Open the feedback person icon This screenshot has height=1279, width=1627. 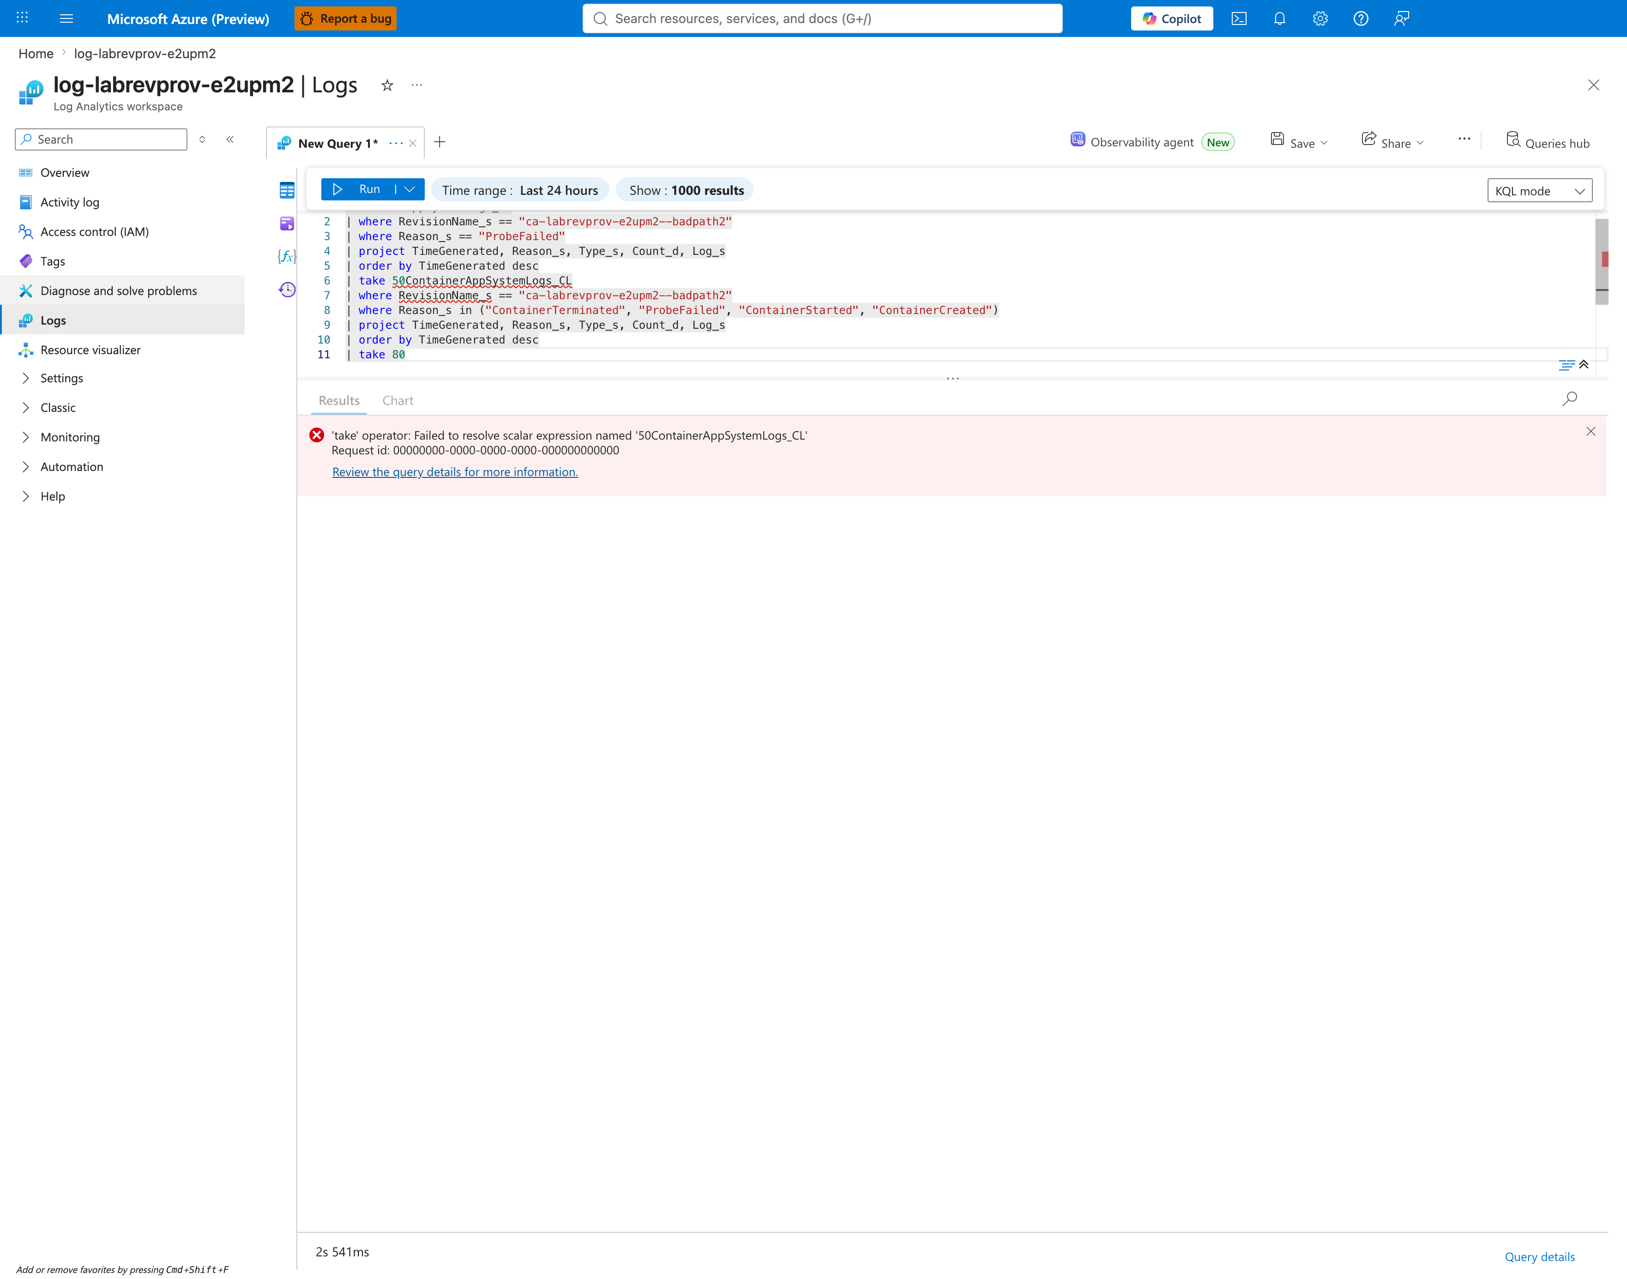pyautogui.click(x=1402, y=19)
